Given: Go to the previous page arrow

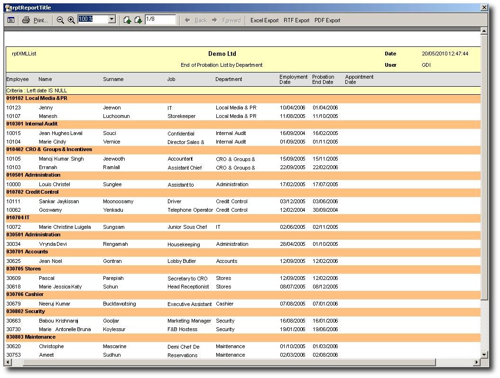Looking at the screenshot, I should point(127,20).
